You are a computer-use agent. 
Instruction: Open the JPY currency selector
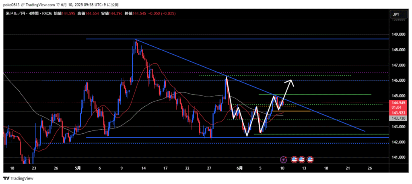[397, 14]
